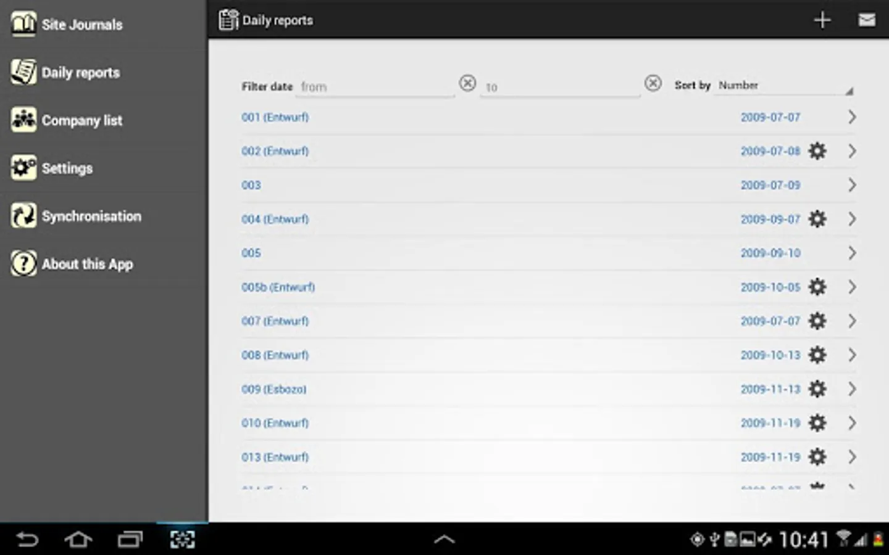The image size is (889, 555).
Task: Click the Company list people icon
Action: (23, 120)
